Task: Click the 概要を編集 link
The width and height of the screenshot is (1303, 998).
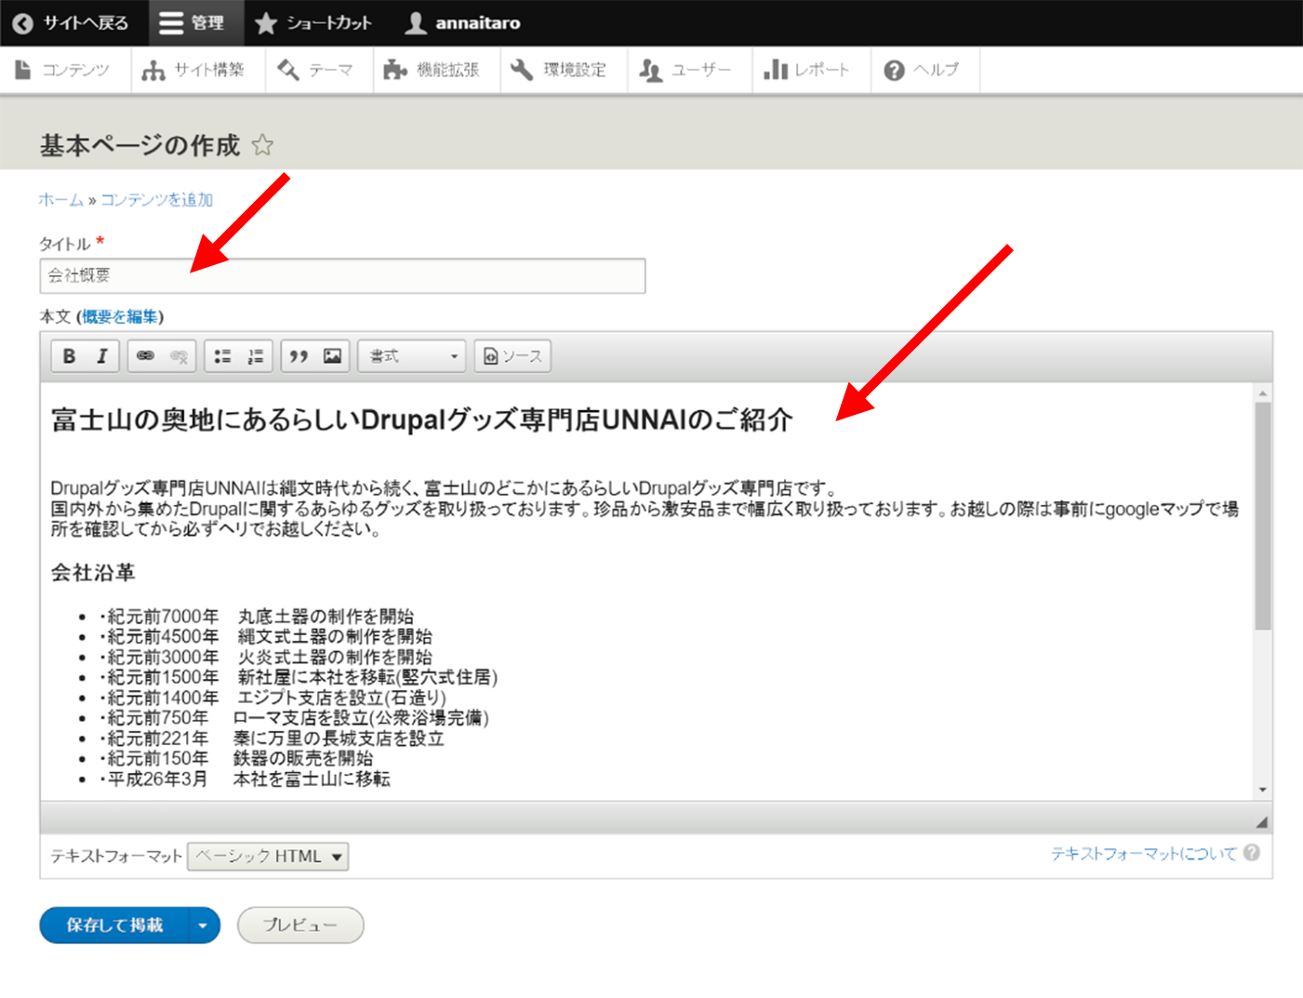Action: tap(120, 317)
